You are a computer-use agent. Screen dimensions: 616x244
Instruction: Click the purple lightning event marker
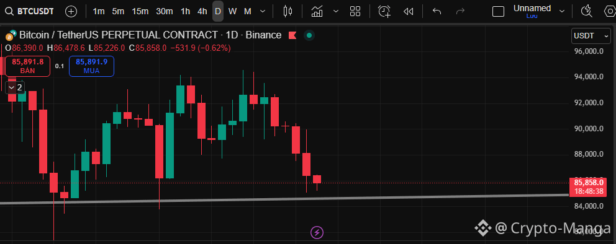point(317,233)
